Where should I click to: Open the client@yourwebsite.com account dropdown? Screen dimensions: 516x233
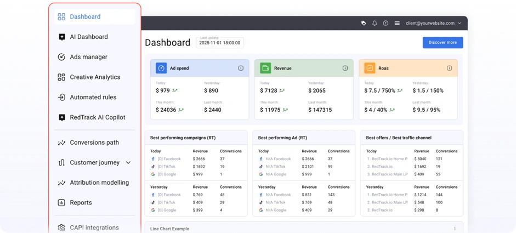433,24
